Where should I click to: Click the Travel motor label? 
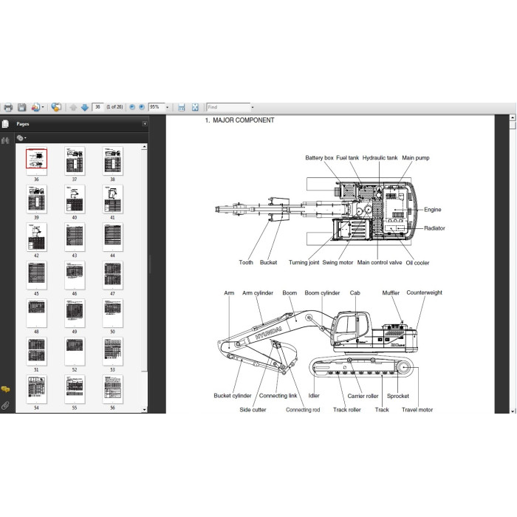tap(417, 410)
